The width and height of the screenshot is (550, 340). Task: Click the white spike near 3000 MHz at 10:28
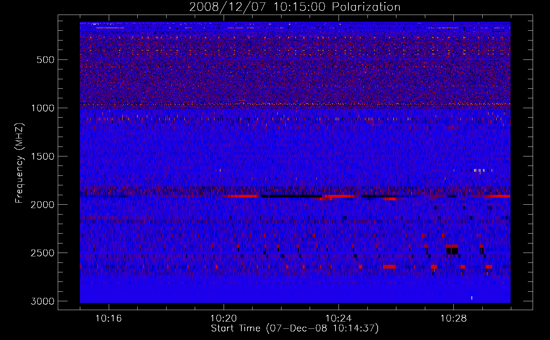coord(471,298)
